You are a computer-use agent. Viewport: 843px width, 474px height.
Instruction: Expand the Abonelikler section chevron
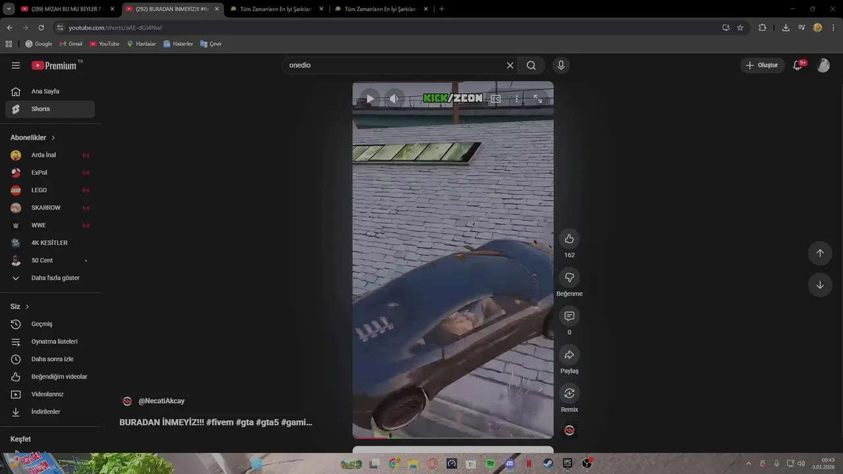click(x=53, y=138)
